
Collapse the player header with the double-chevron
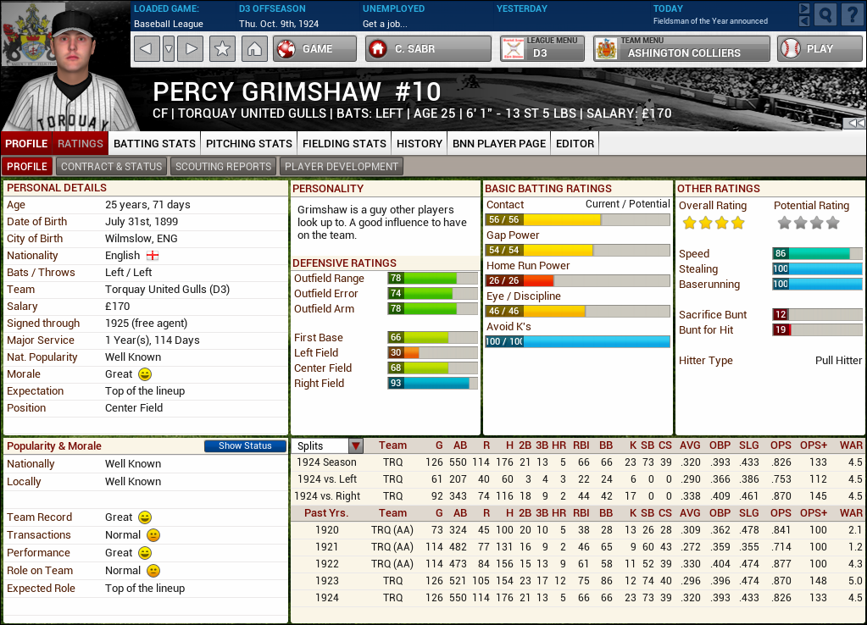point(858,124)
